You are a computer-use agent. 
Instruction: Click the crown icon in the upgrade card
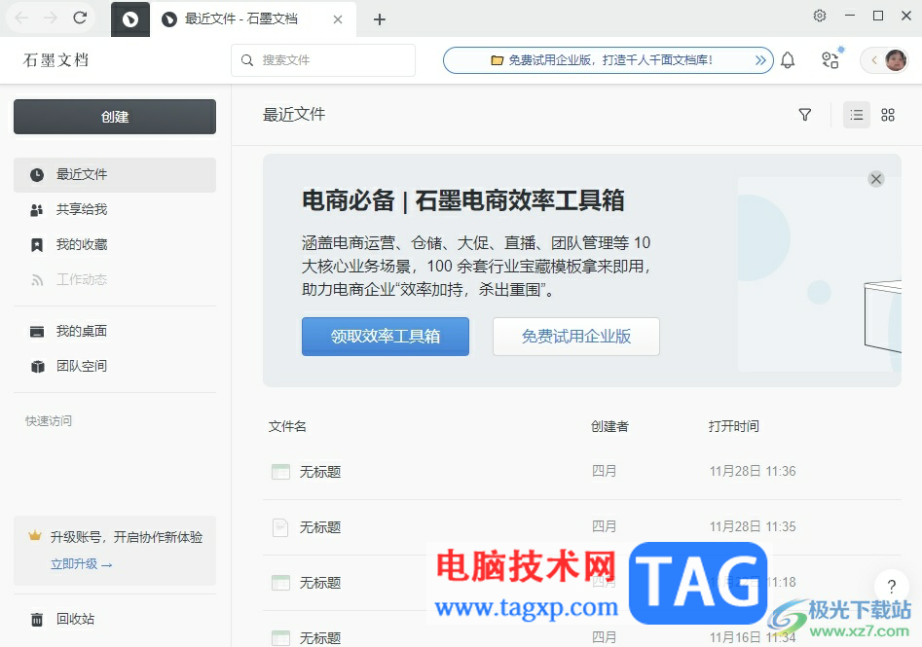point(35,536)
